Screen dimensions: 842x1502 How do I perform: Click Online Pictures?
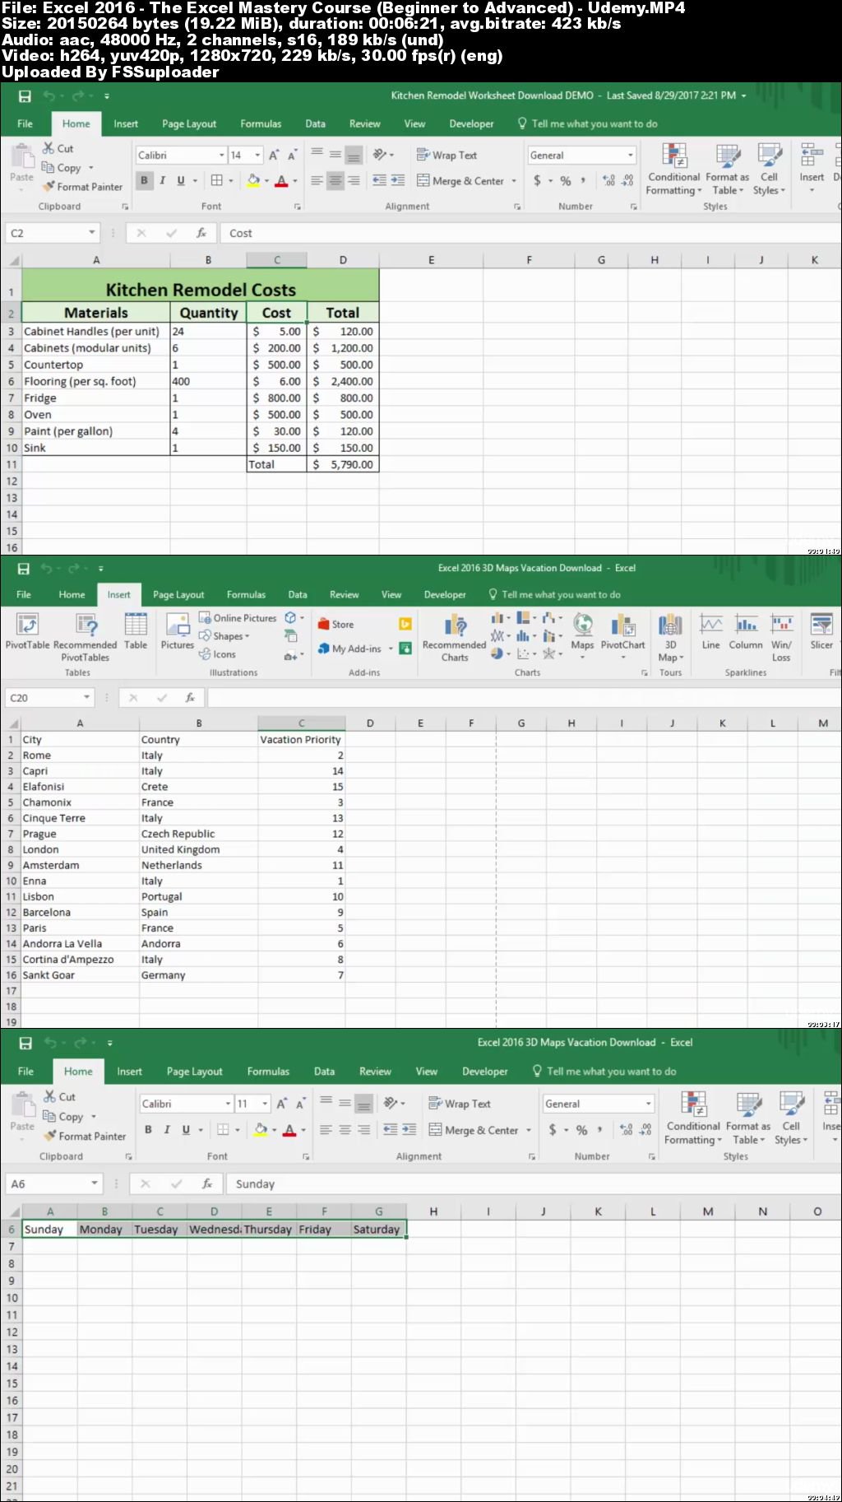(238, 618)
